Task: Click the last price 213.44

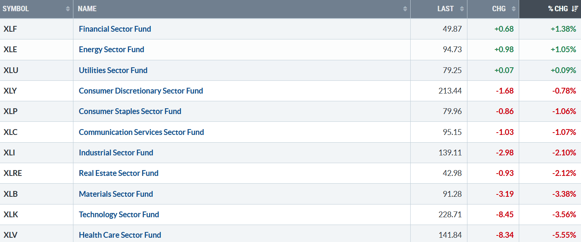Action: tap(450, 91)
